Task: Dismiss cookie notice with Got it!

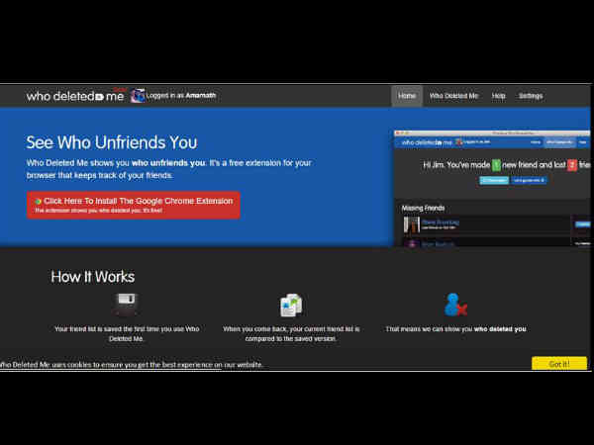Action: 559,364
